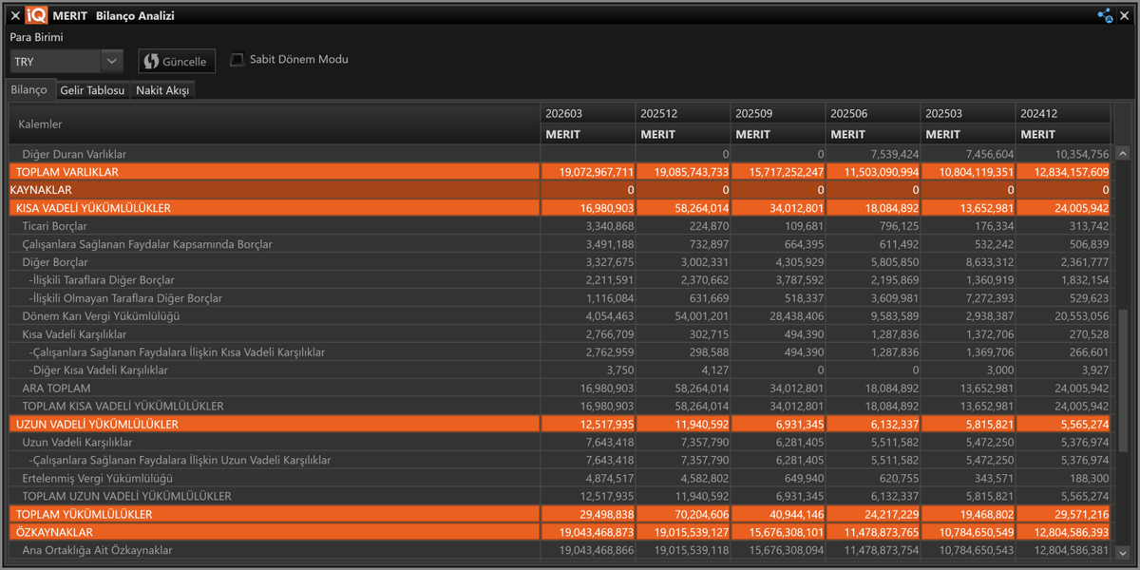
Task: Select the Ertelenmiş Vergi Yükümlülüğü row
Action: [x=560, y=479]
